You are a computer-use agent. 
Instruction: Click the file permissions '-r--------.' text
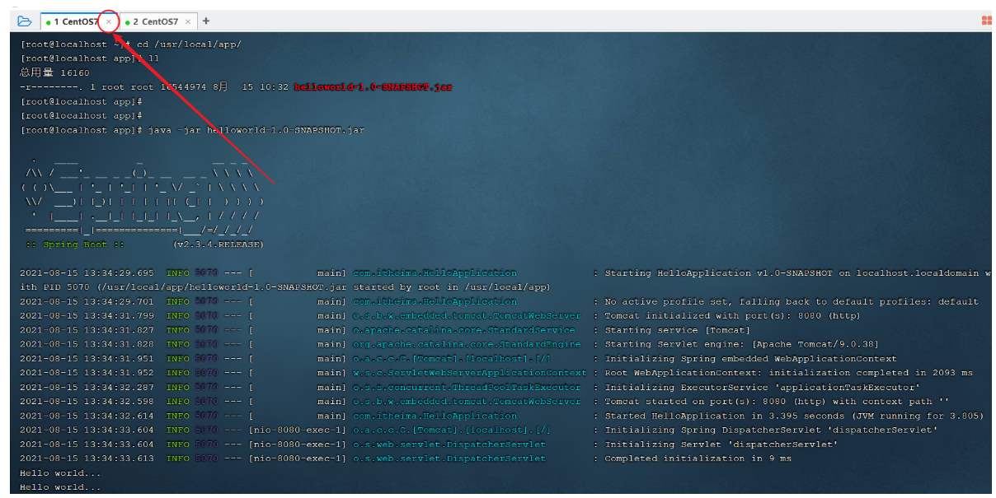[x=52, y=87]
